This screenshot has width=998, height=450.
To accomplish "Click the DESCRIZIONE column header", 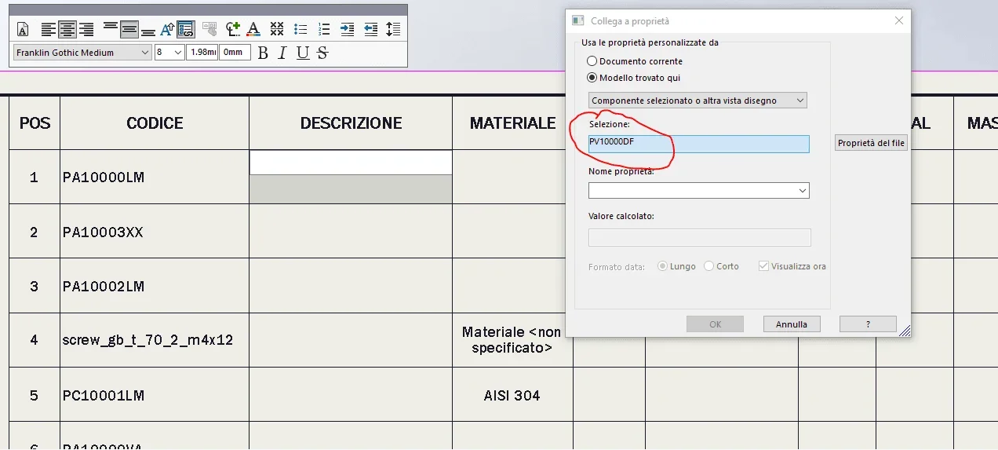I will (351, 123).
